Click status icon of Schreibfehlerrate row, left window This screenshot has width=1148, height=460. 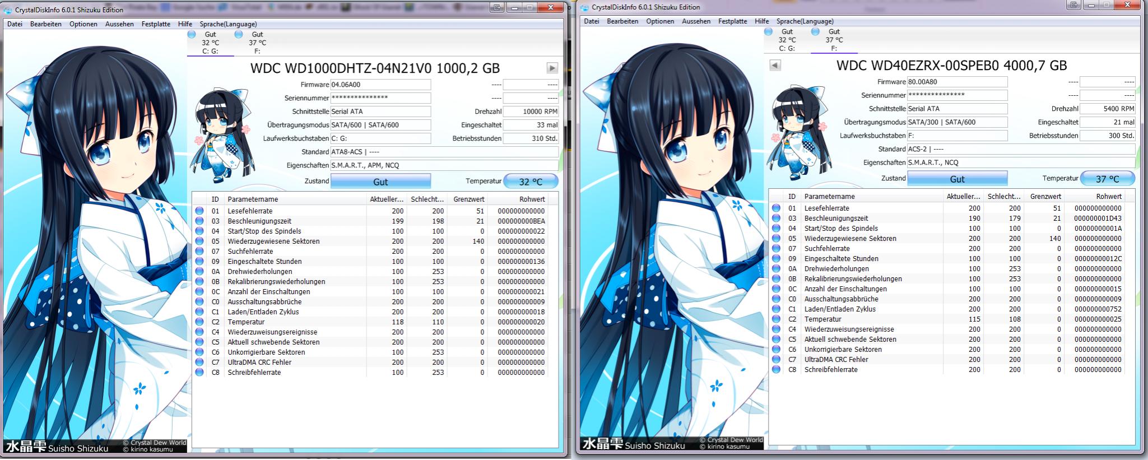click(199, 372)
